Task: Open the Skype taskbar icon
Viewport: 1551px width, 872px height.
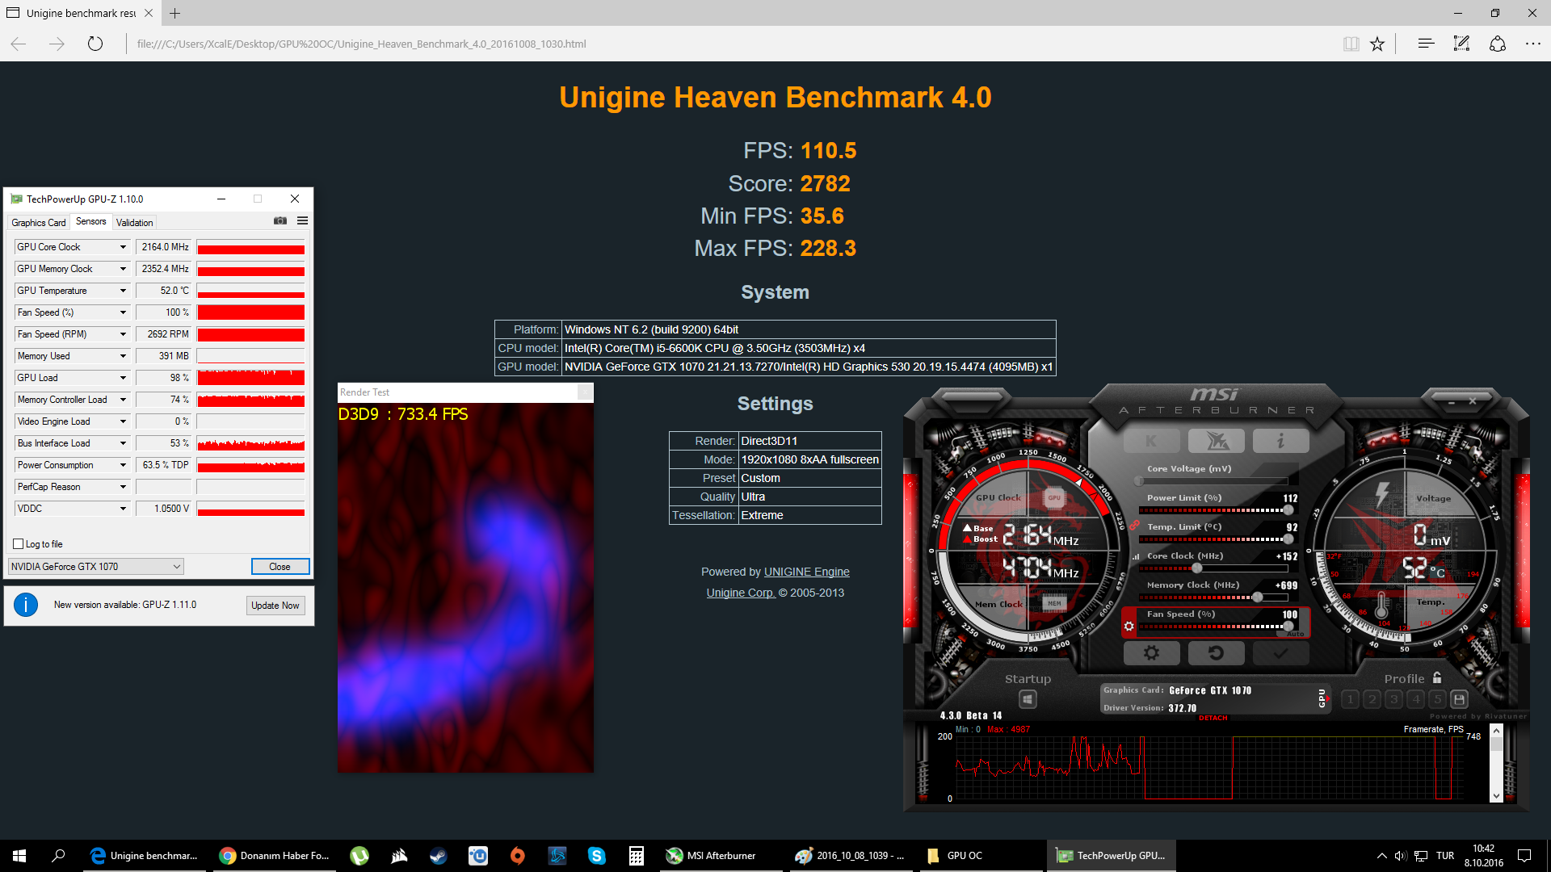Action: tap(596, 856)
